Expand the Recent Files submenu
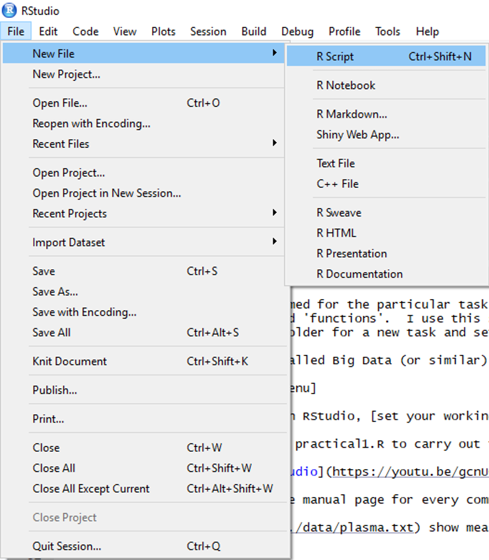489x560 pixels. pos(274,143)
